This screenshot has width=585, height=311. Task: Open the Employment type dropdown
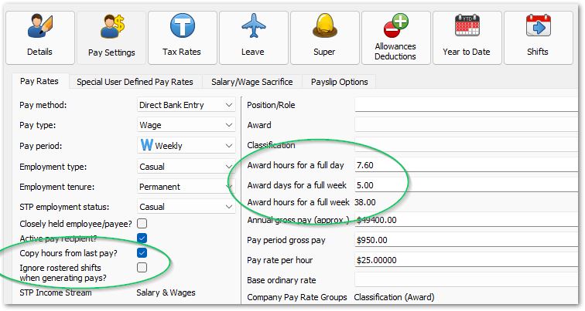[186, 166]
